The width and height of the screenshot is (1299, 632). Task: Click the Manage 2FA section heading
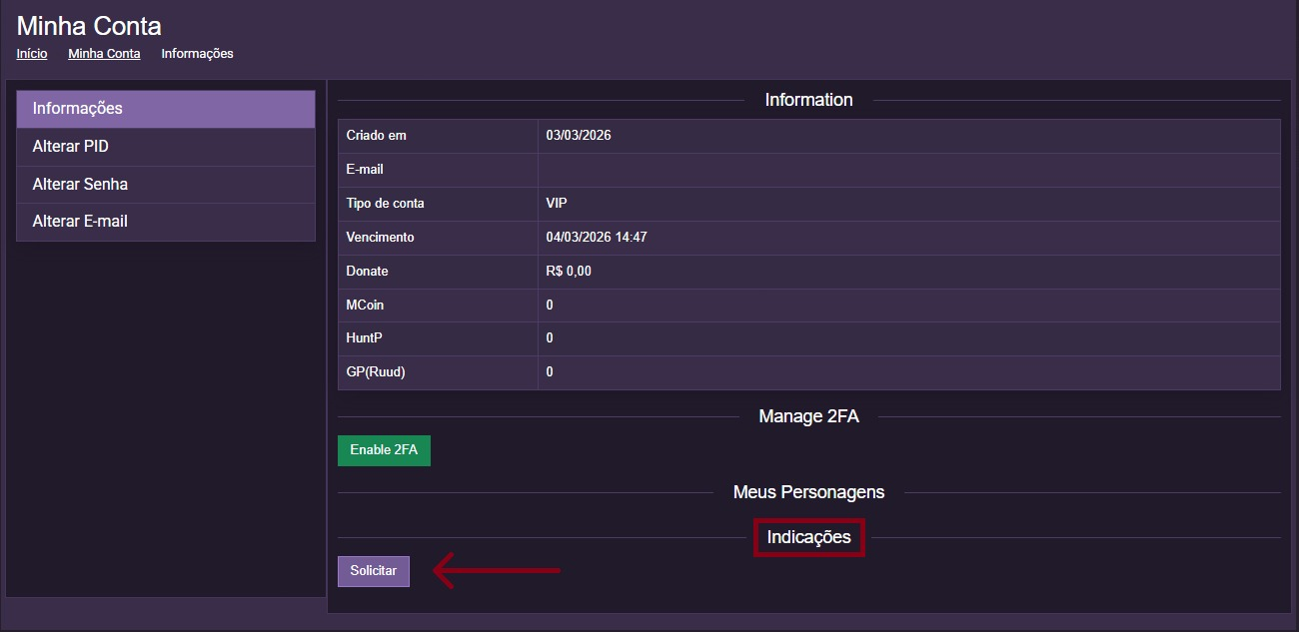808,416
